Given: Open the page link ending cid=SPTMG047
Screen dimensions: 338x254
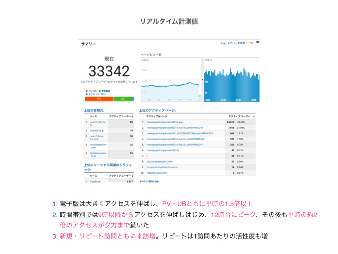Looking at the screenshot, I should pyautogui.click(x=175, y=145).
